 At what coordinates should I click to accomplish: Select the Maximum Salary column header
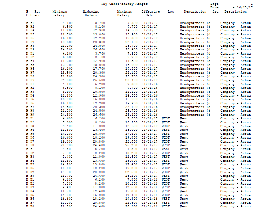tap(124, 13)
